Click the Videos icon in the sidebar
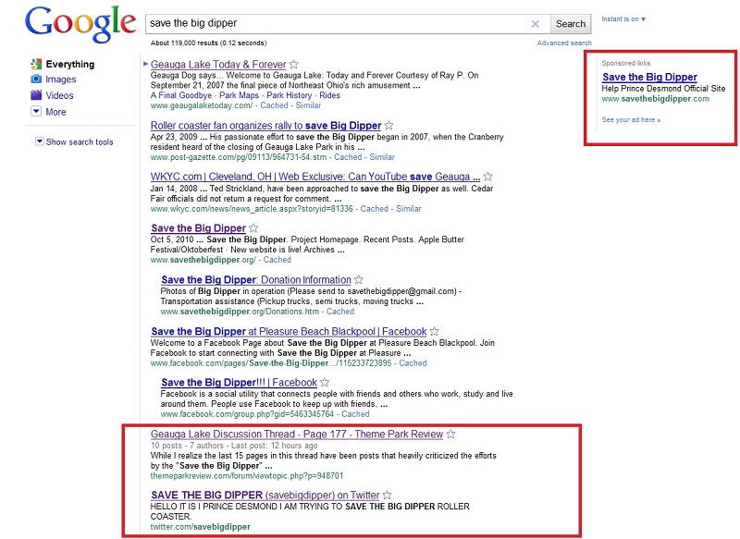The height and width of the screenshot is (539, 740). 36,95
